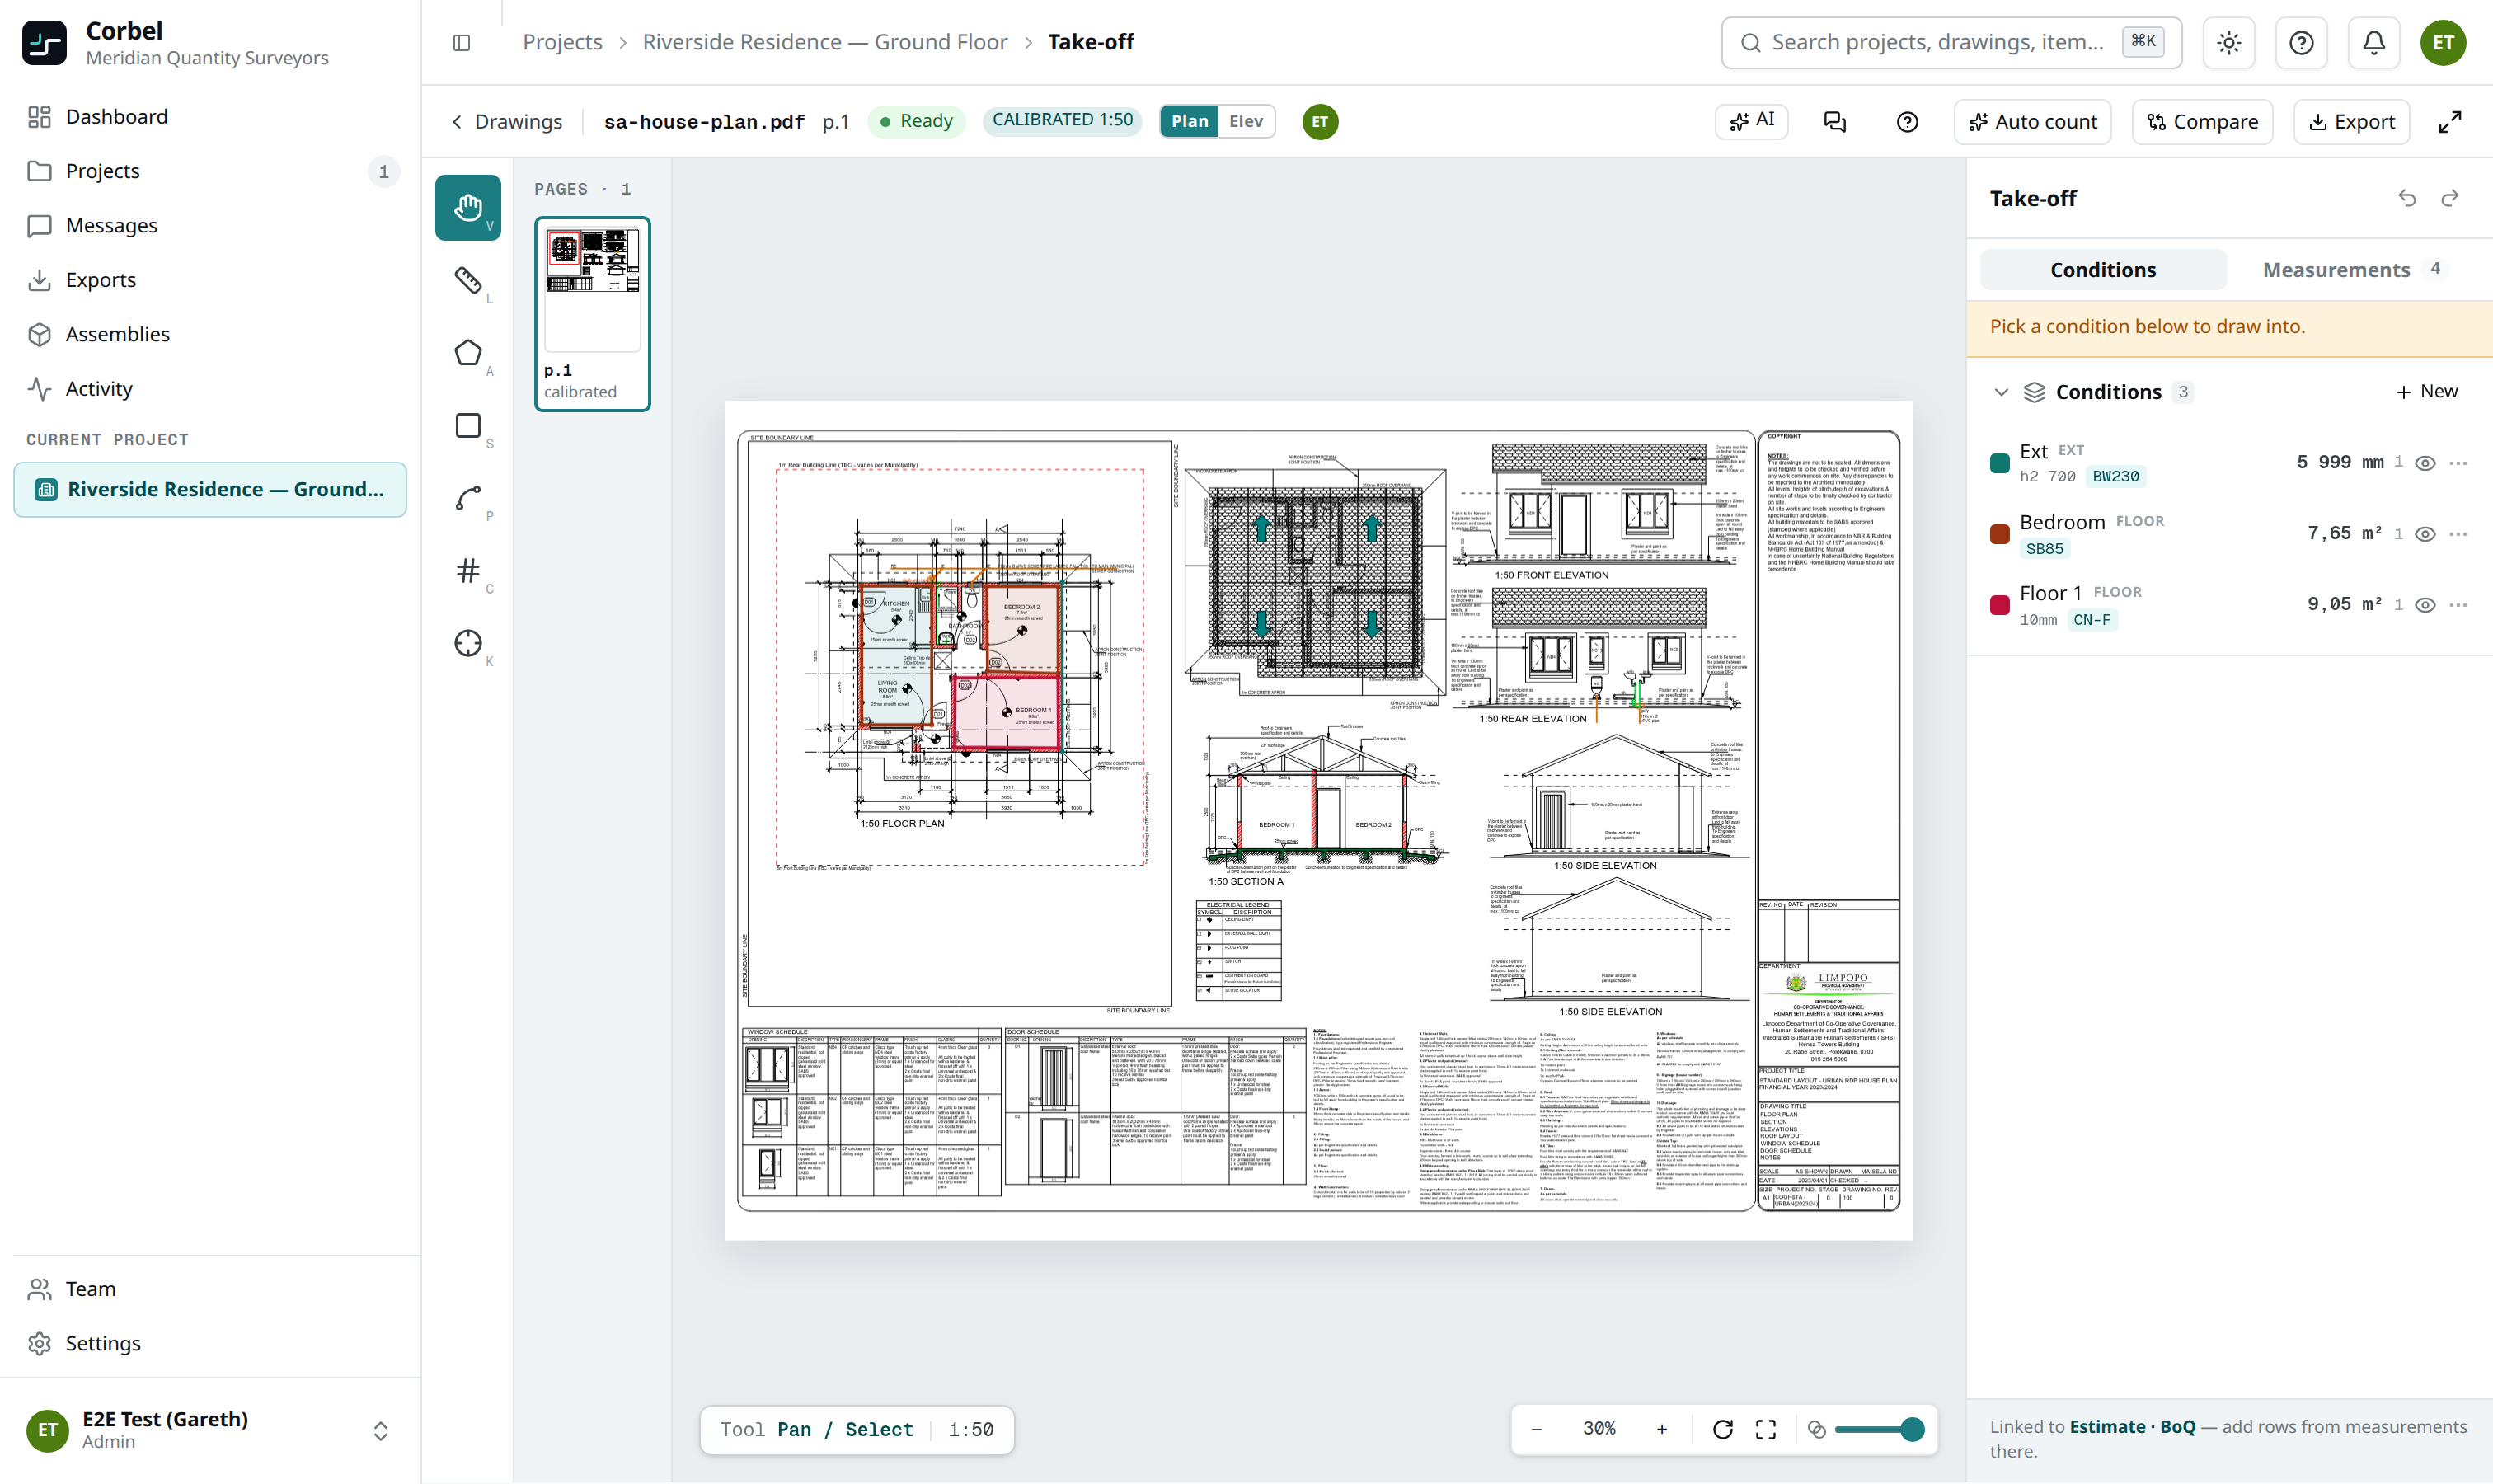Image resolution: width=2493 pixels, height=1484 pixels.
Task: Collapse the Conditions group
Action: 2001,392
